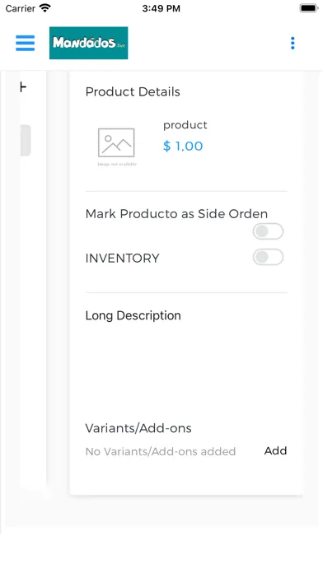Tap the Wi-Fi status icon
Viewport: 323px width, 573px height.
(x=45, y=8)
